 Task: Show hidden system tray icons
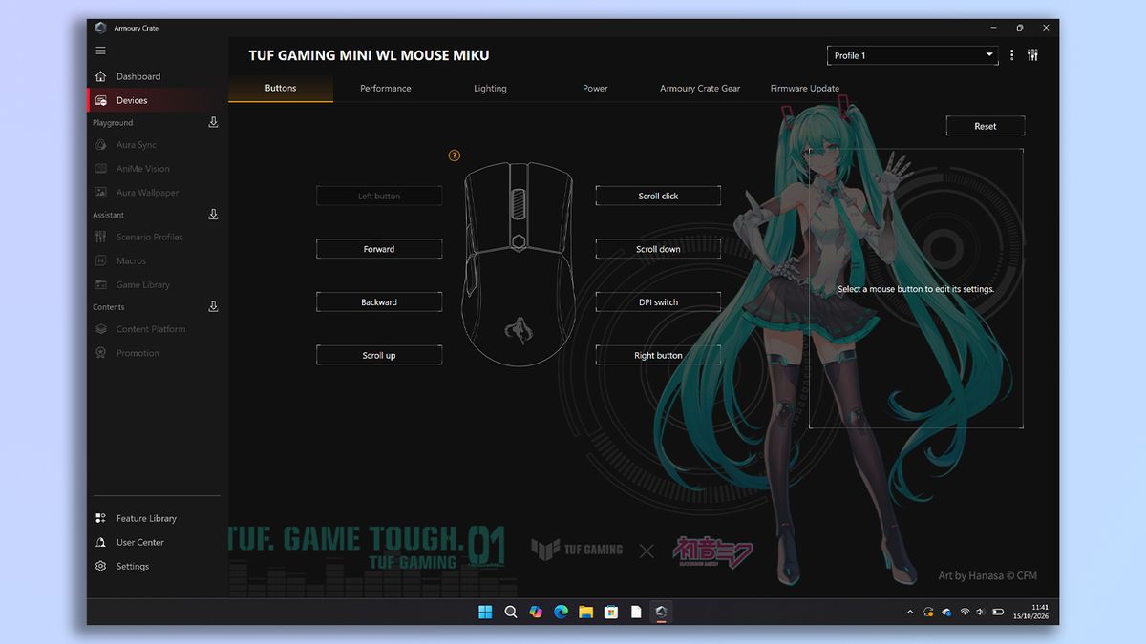tap(910, 612)
